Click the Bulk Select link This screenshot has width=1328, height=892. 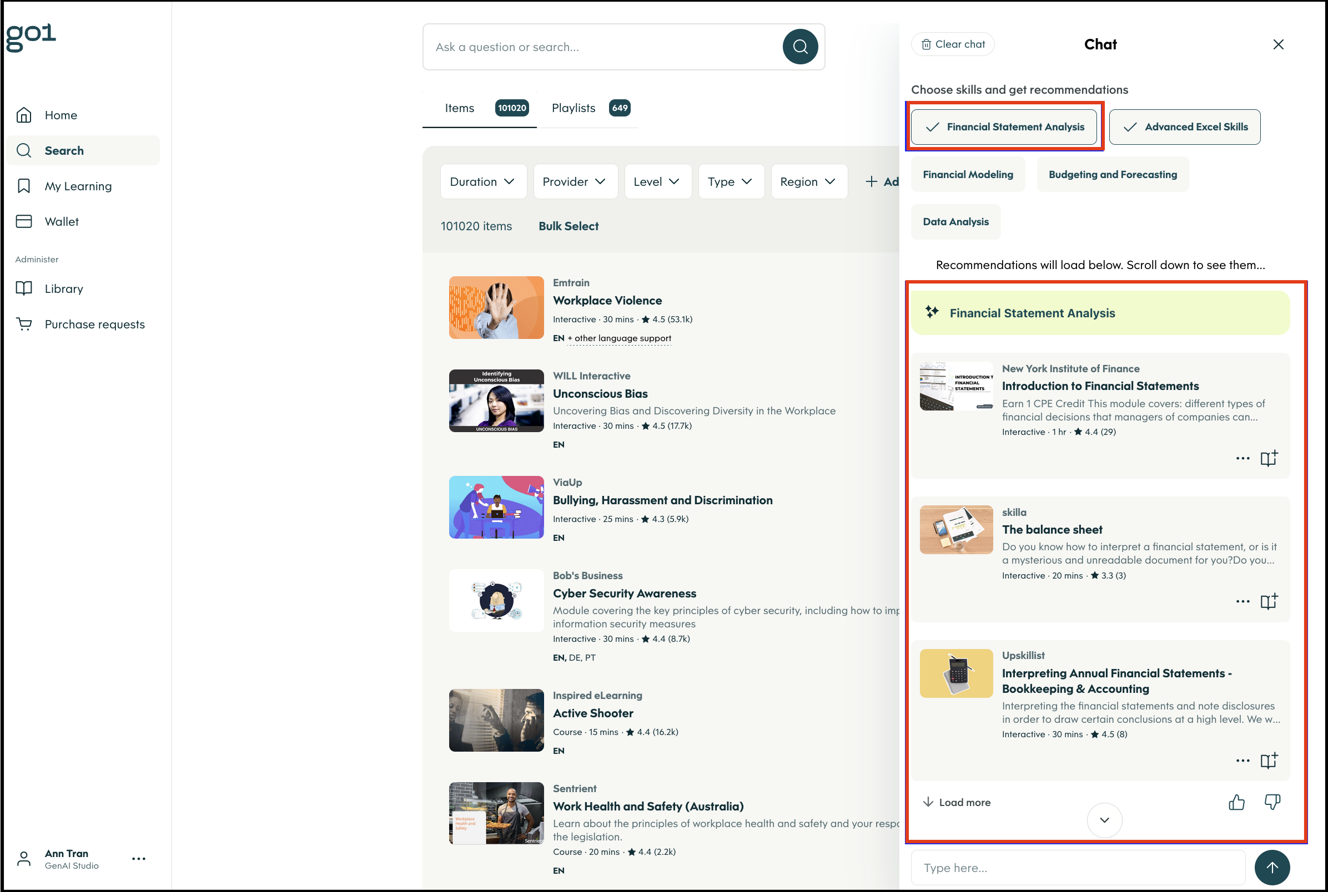coord(568,226)
